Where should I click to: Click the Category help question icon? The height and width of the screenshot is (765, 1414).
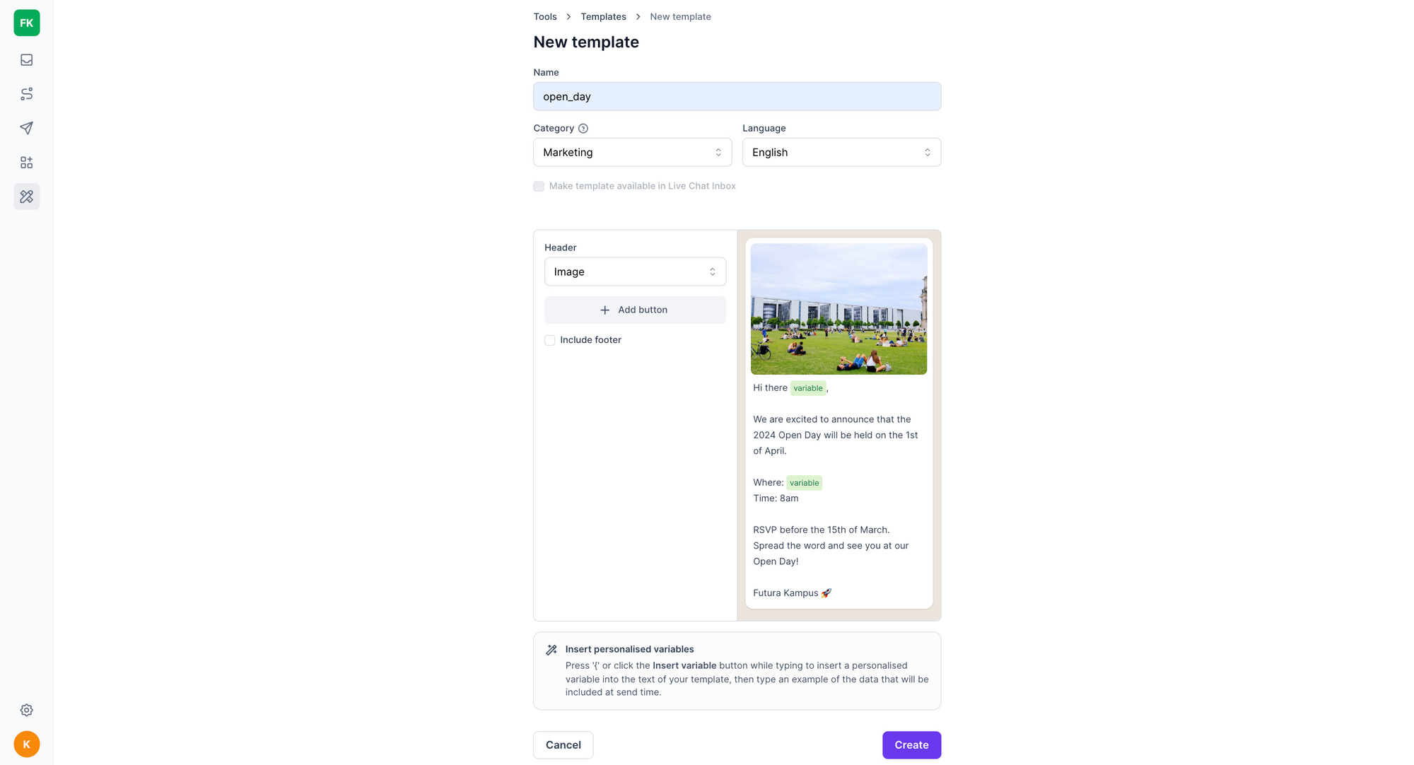click(583, 129)
